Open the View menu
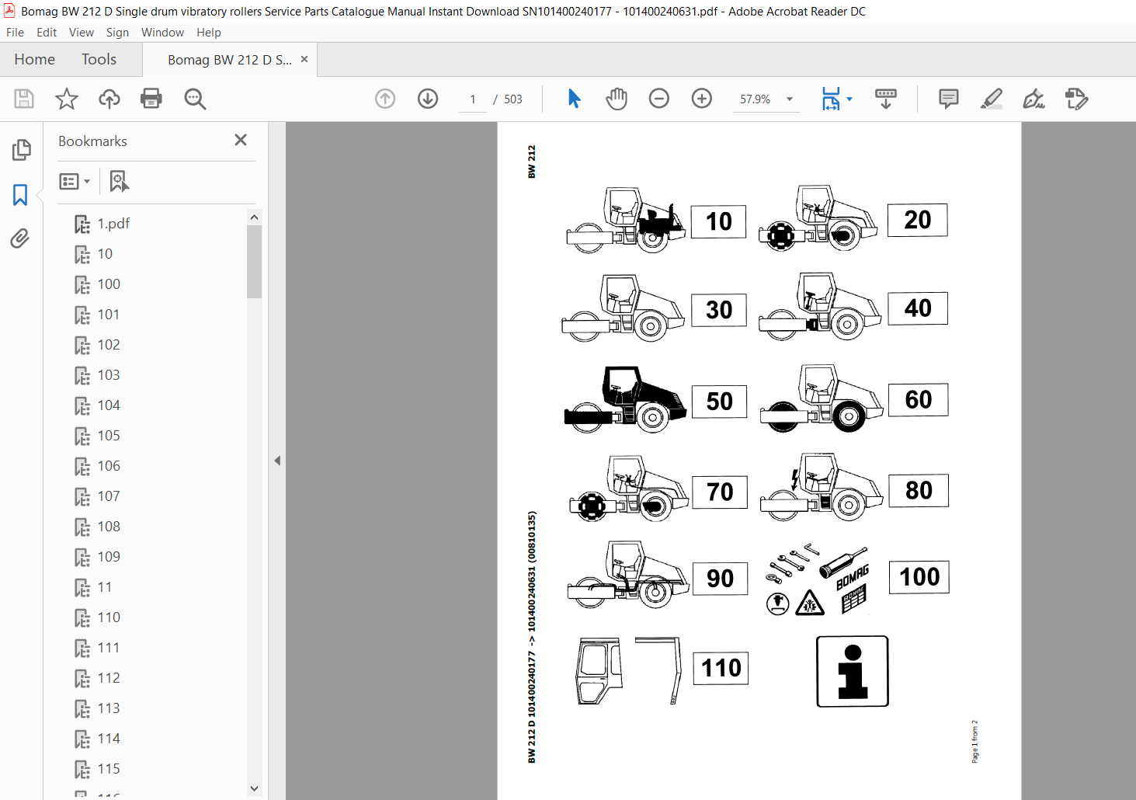The image size is (1136, 800). 82,33
